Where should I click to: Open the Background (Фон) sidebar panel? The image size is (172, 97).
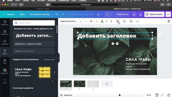[5, 61]
